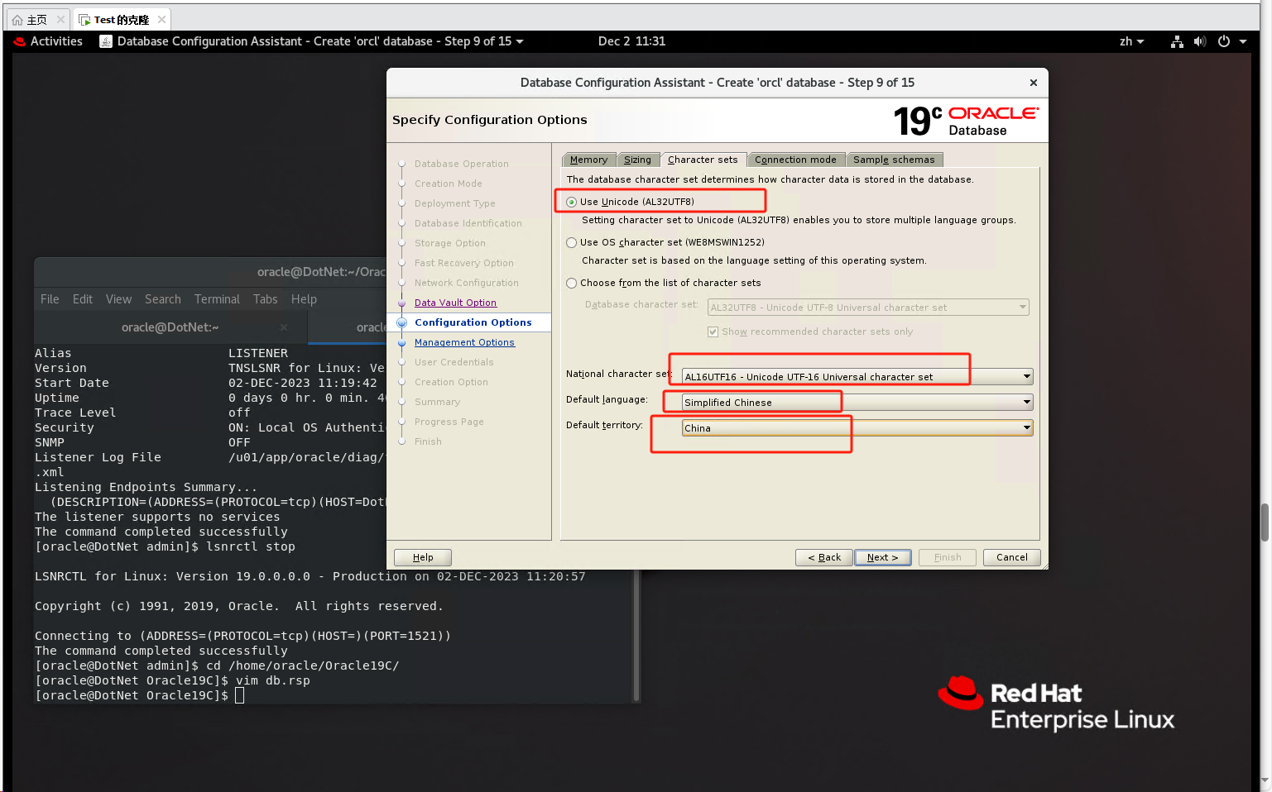The width and height of the screenshot is (1272, 792).
Task: Click the Database Configuration Assistant app icon in top bar
Action: [x=106, y=41]
